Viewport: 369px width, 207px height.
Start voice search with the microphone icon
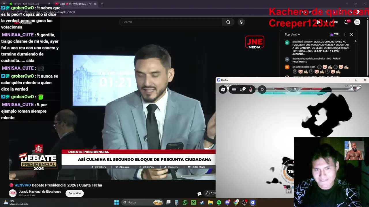tap(241, 22)
